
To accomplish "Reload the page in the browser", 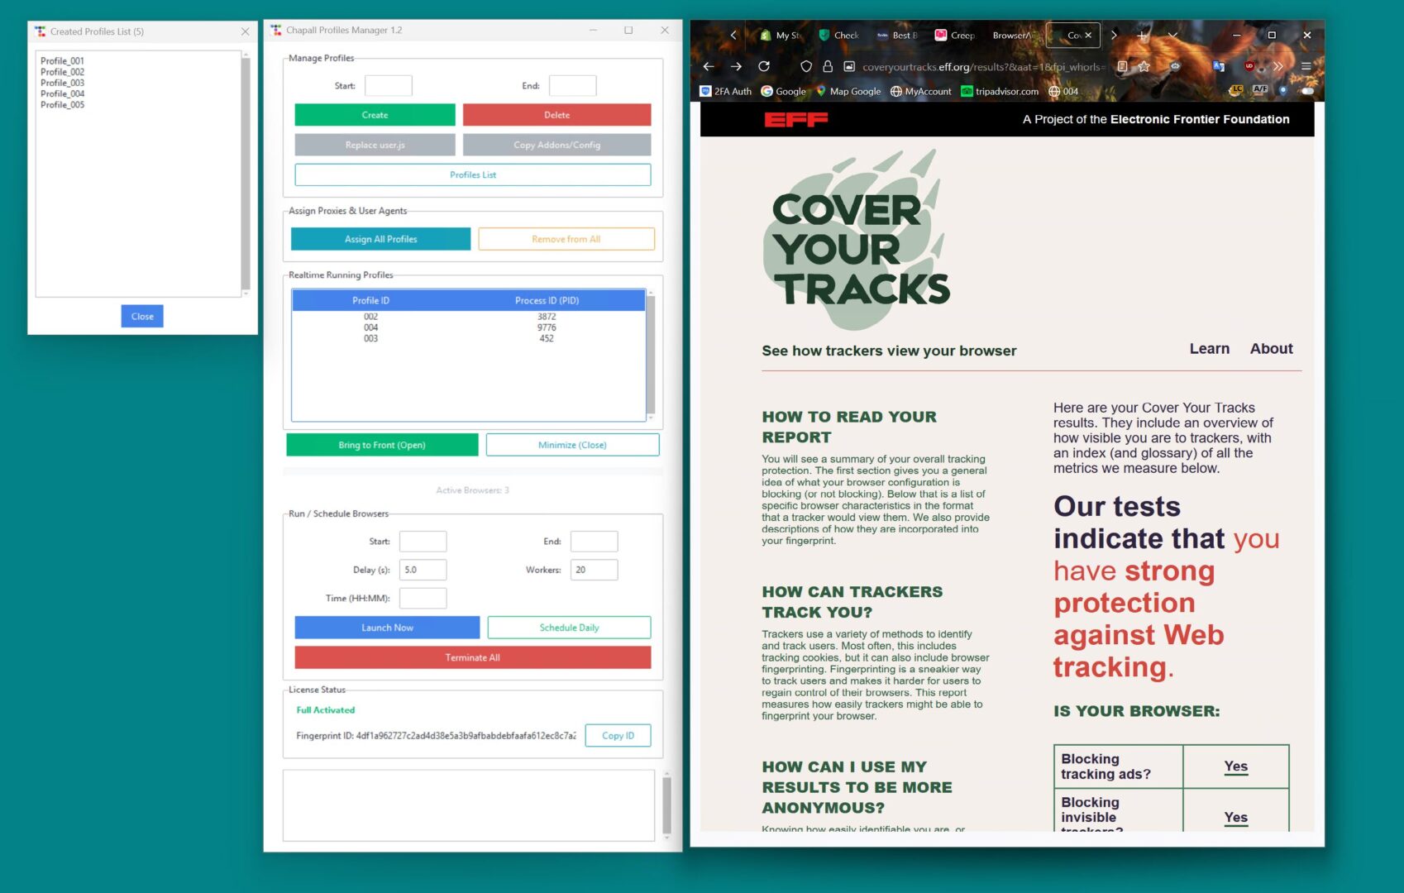I will [764, 66].
